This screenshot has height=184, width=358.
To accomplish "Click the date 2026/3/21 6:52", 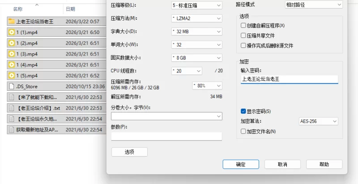I will point(82,76).
